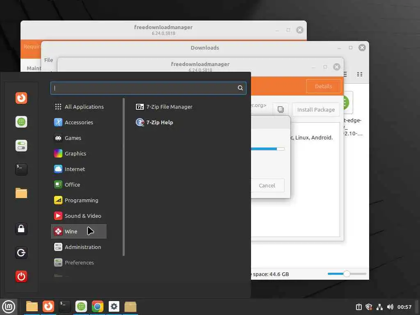Viewport: 420px width, 315px height.
Task: Open Firefox from the menu favorites sidebar
Action: point(21,98)
